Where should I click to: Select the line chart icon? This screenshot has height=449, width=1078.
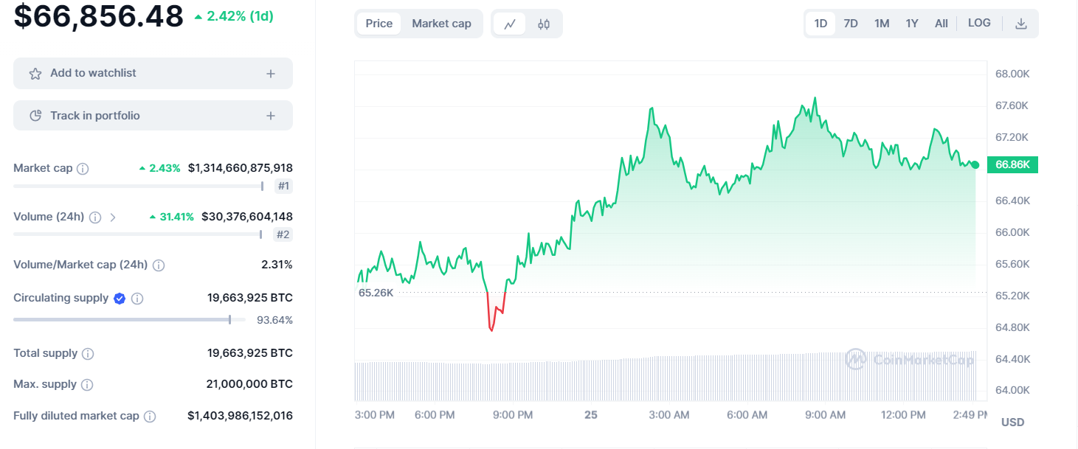pos(510,24)
